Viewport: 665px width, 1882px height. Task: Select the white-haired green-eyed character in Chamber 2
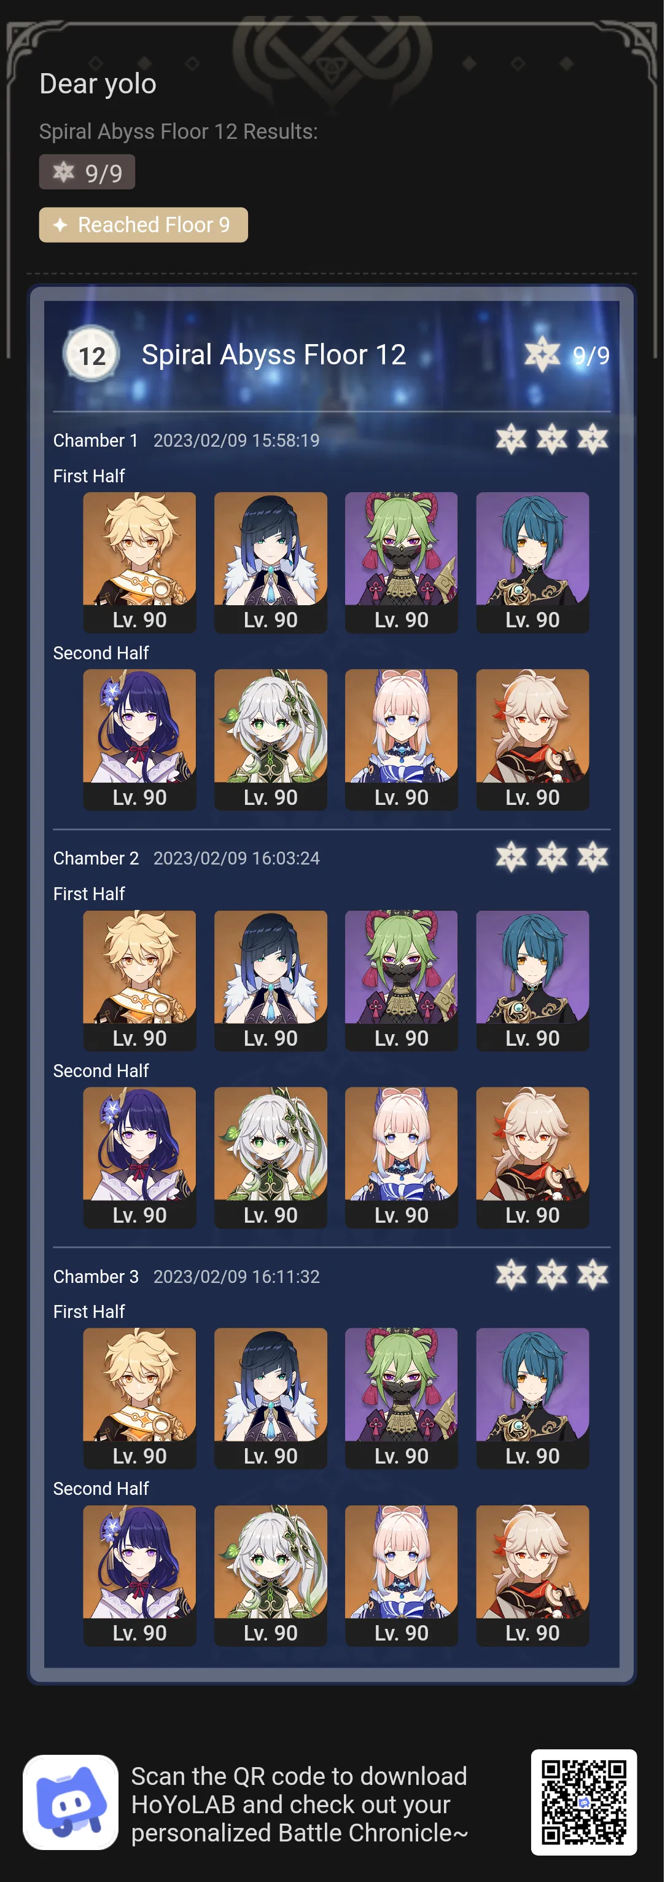click(271, 1157)
